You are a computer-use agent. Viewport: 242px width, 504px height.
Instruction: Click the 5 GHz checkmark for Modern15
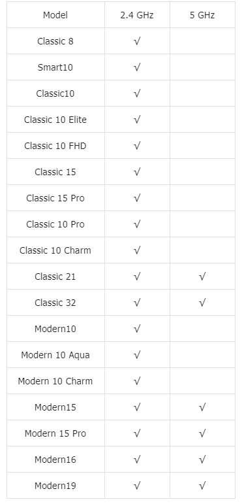coord(202,407)
